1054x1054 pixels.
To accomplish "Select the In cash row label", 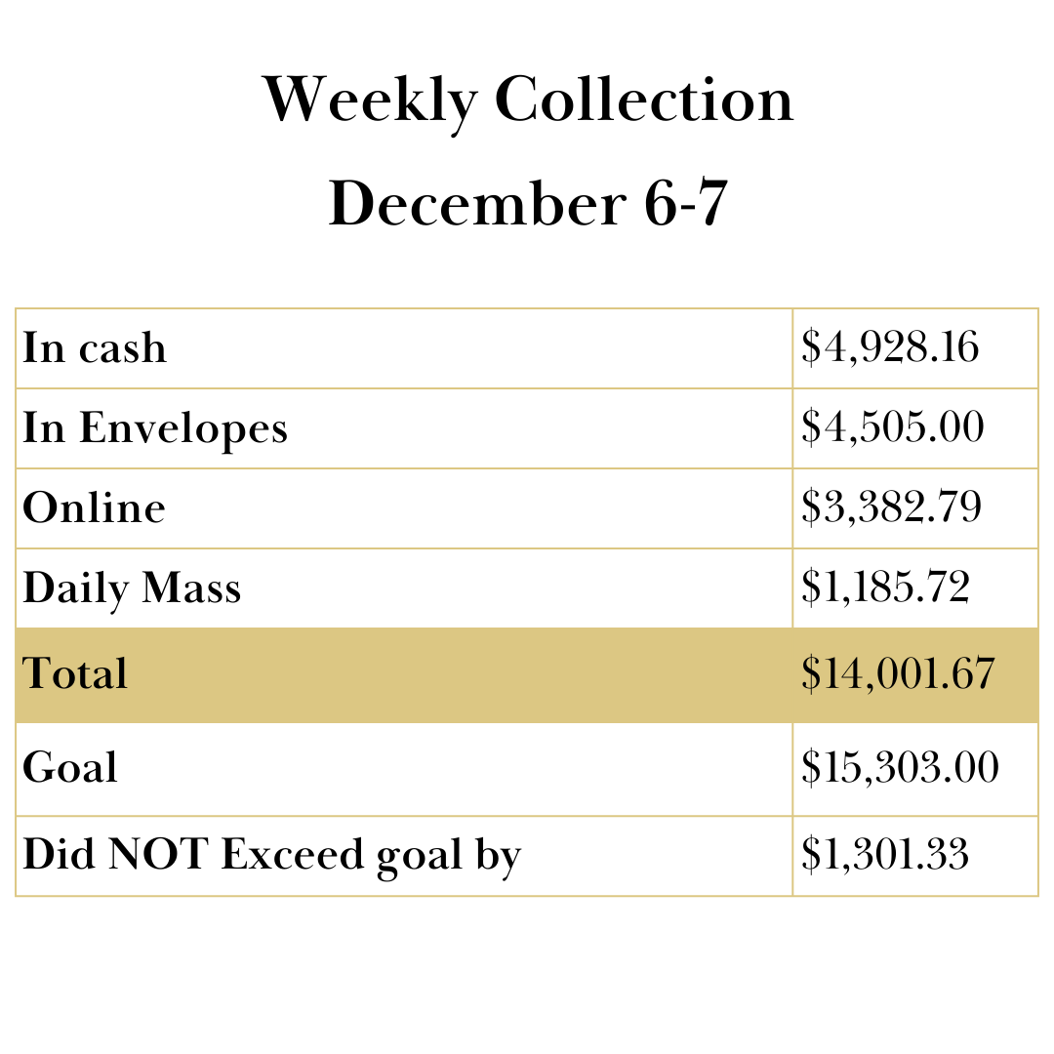I will 95,348.
